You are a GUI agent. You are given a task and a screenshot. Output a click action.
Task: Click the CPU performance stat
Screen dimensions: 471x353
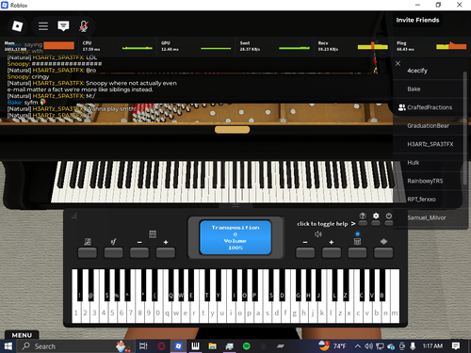(118, 46)
